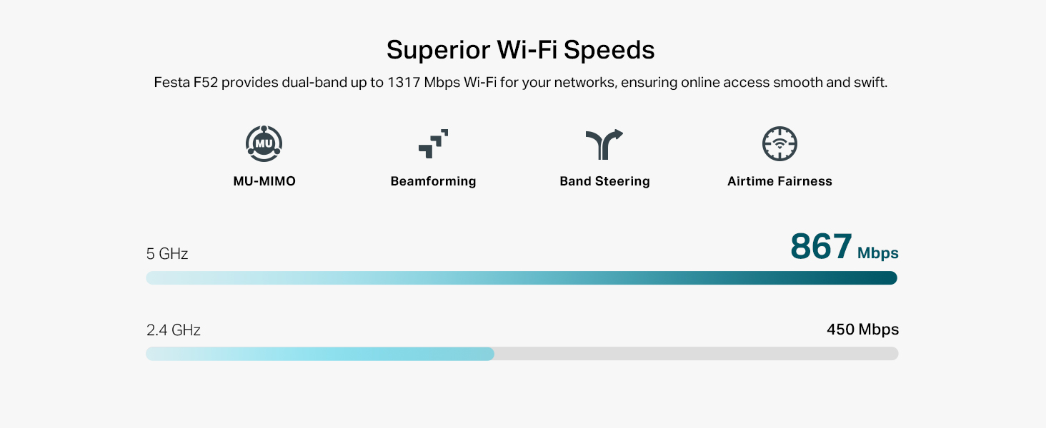
Task: Select the Beamforming stair-step icon
Action: coord(433,143)
